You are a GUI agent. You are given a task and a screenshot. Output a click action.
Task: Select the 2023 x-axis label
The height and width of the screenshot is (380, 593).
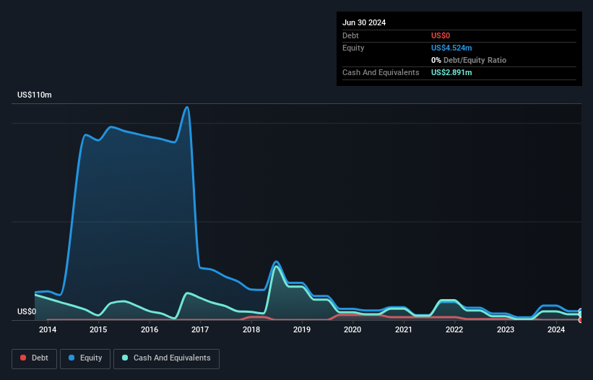(x=506, y=329)
